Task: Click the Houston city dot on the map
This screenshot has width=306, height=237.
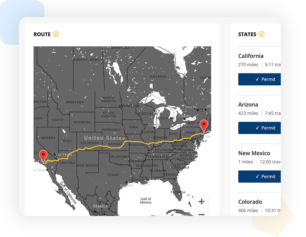Action: click(127, 183)
